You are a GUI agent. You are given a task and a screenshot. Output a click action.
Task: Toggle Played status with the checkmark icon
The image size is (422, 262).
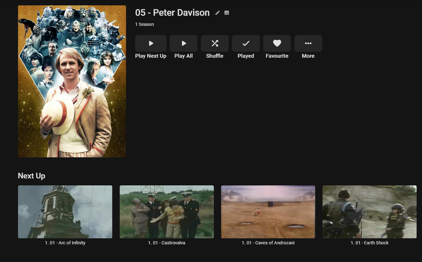246,44
